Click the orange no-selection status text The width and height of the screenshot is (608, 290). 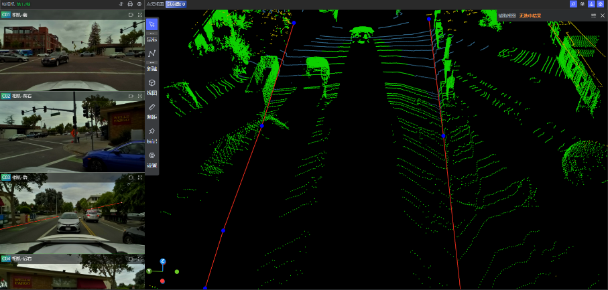click(530, 15)
